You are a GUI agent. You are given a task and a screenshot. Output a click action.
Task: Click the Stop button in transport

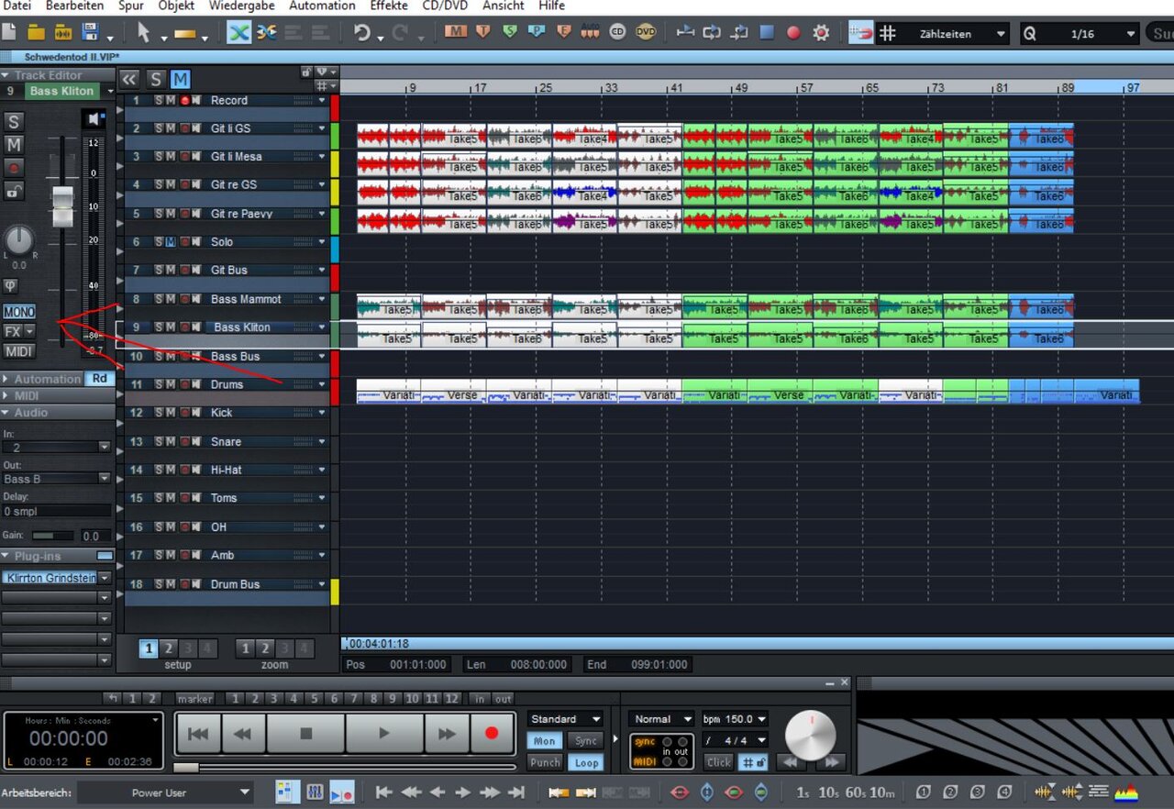point(306,734)
